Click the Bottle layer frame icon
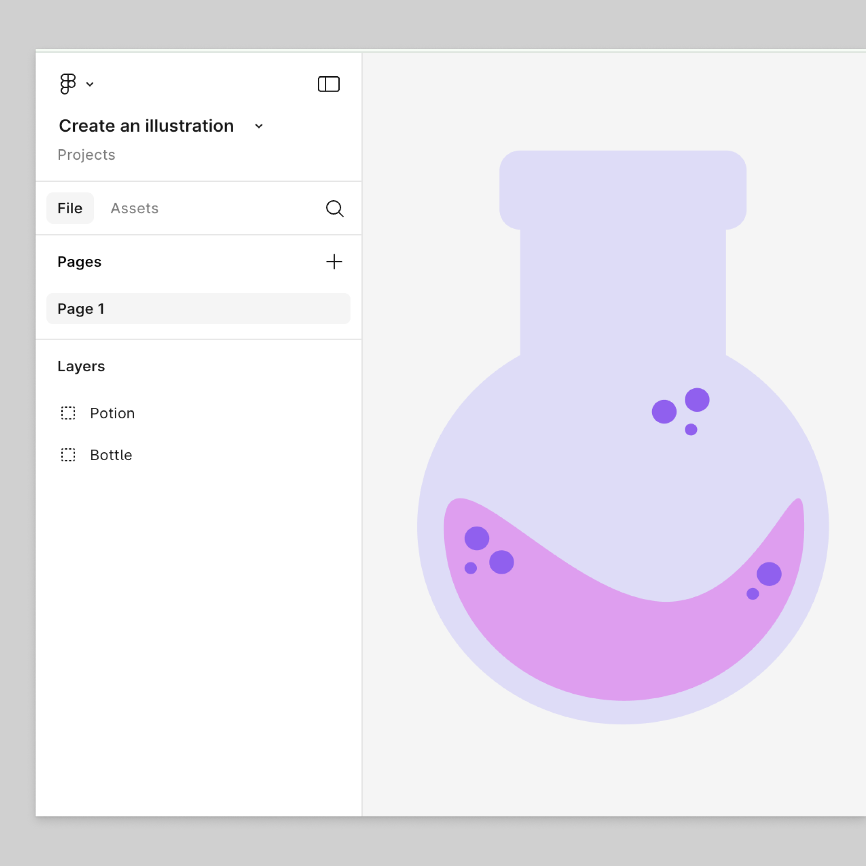The width and height of the screenshot is (866, 866). [x=68, y=455]
